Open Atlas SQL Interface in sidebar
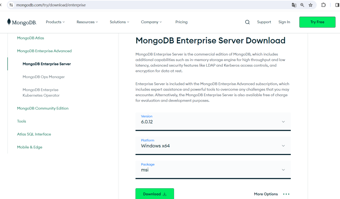340x199 pixels. coord(34,134)
